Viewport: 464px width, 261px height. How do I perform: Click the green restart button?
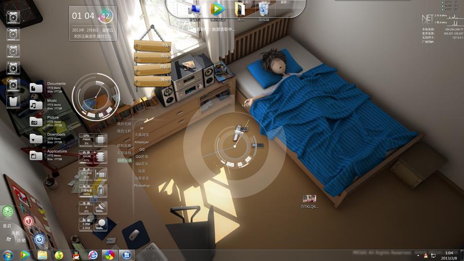(8, 211)
